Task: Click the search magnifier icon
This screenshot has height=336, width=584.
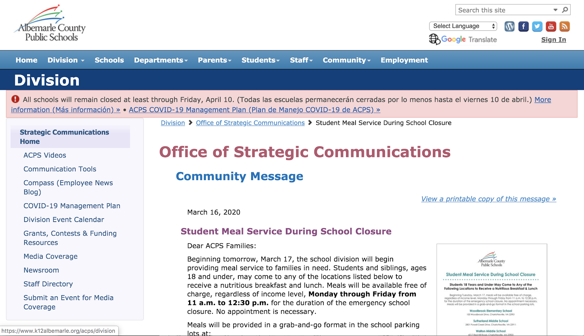Action: tap(565, 10)
